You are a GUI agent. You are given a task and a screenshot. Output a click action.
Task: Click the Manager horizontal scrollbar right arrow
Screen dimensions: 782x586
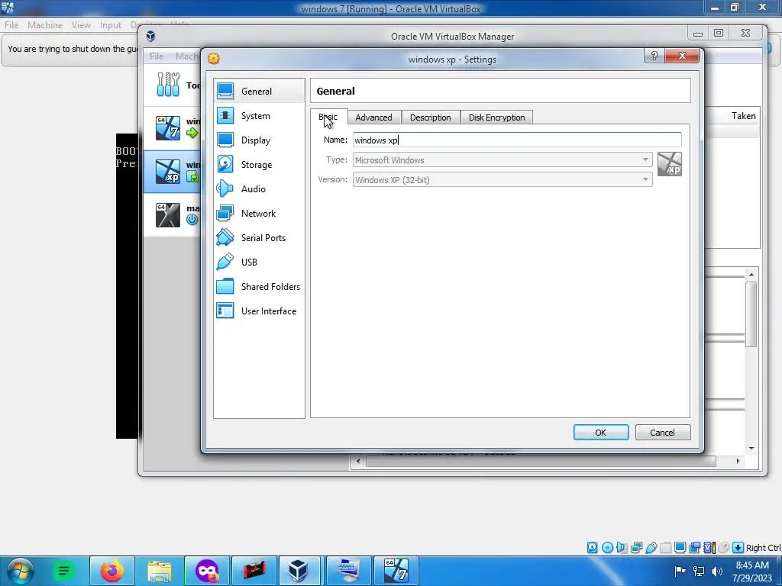[738, 462]
